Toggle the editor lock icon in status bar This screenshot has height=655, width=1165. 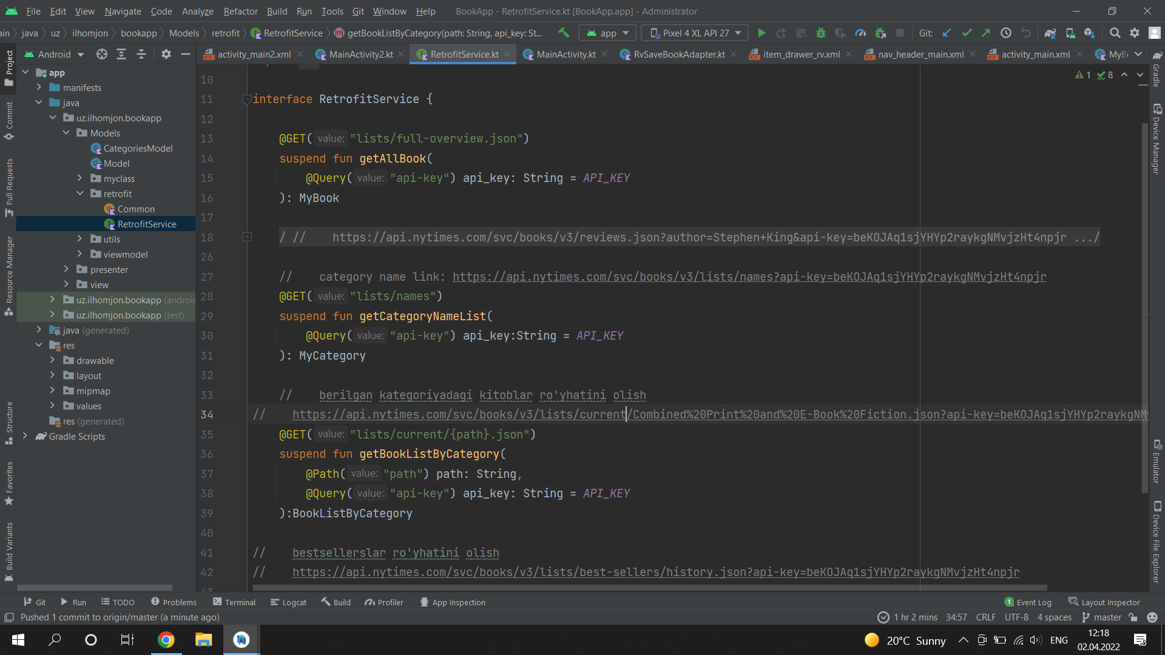(1133, 617)
